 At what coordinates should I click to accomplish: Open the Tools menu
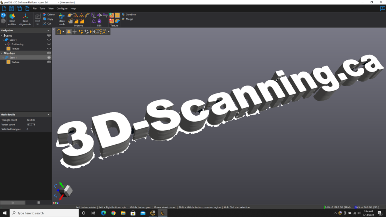pyautogui.click(x=42, y=8)
